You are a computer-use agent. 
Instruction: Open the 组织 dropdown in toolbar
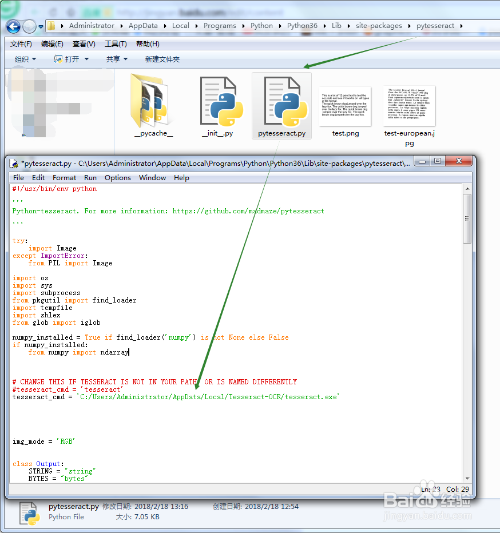[25, 59]
